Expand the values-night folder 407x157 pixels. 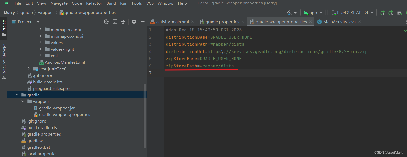coord(40,49)
